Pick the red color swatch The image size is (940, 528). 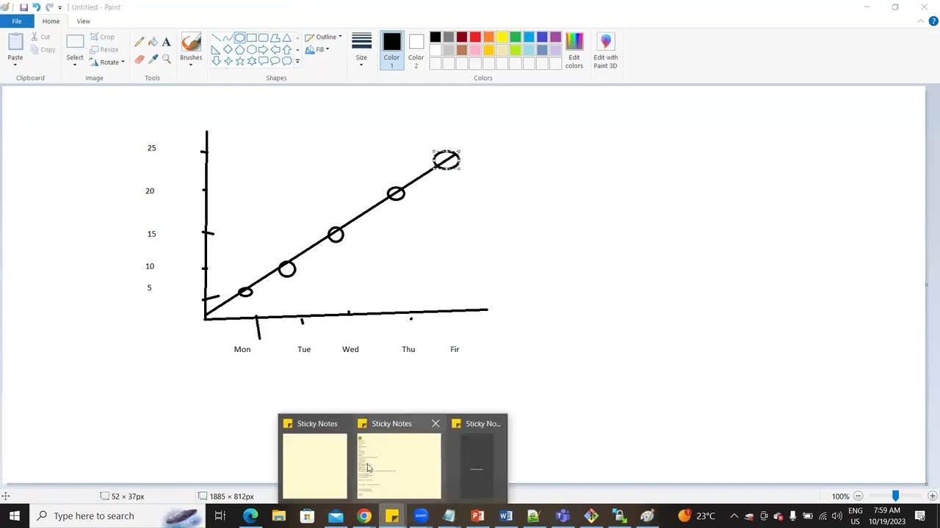[475, 37]
